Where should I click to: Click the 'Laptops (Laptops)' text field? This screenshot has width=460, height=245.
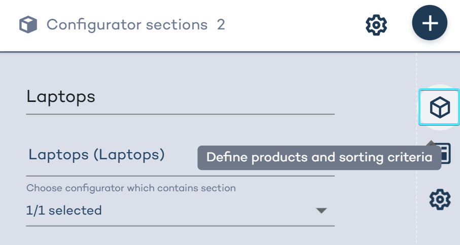tap(112, 155)
